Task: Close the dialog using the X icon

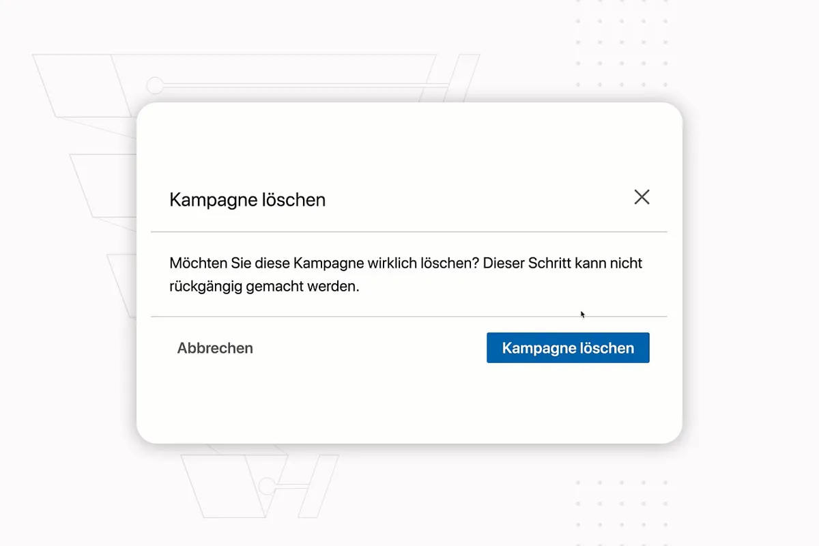Action: click(642, 197)
